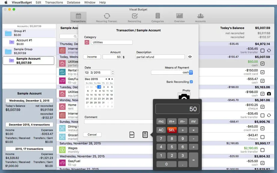
Task: Click the date stepper arrows
Action: pos(113,72)
